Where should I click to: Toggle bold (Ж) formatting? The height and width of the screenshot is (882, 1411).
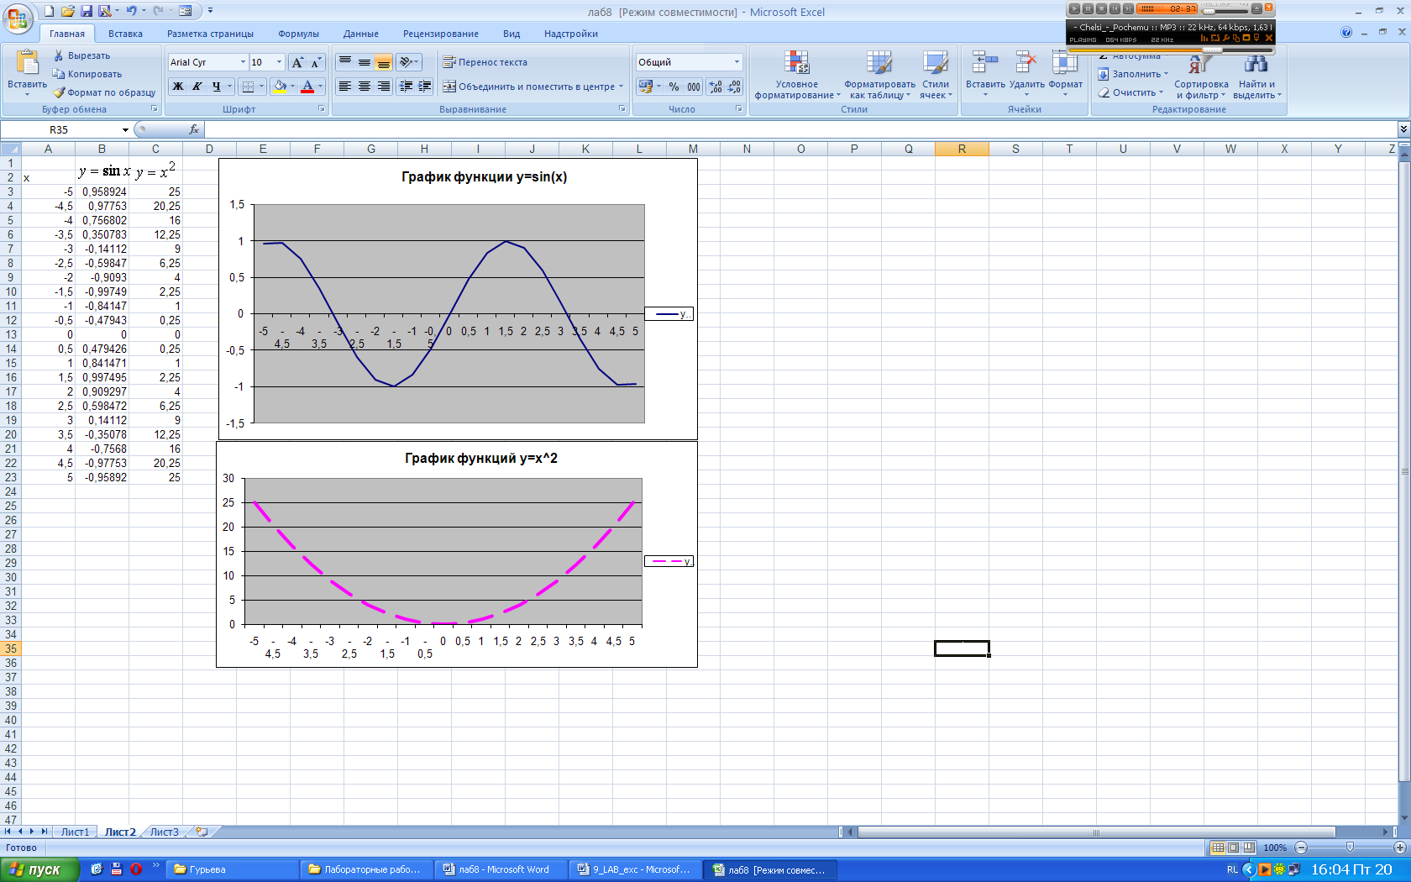tap(178, 87)
